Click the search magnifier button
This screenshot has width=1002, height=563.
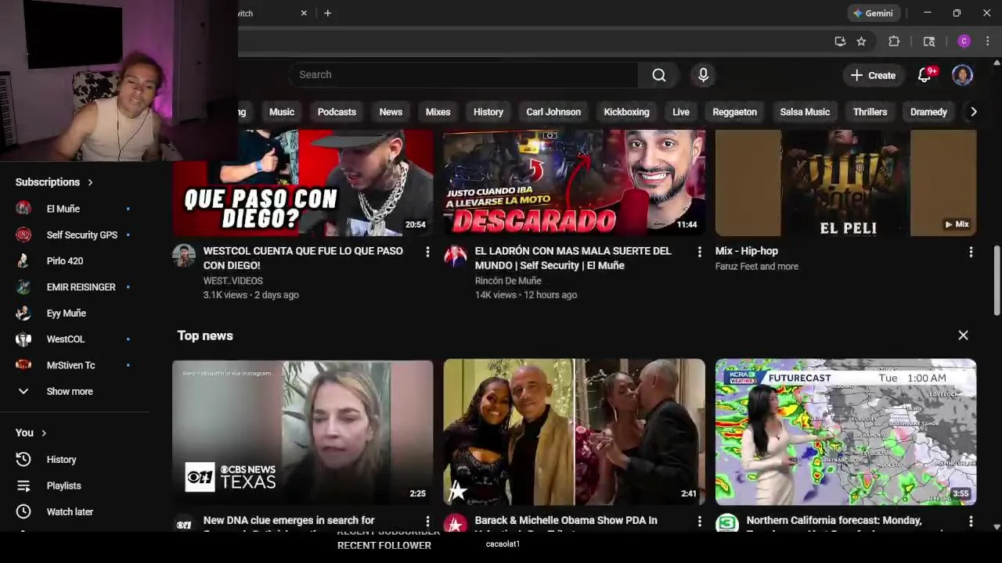[659, 75]
